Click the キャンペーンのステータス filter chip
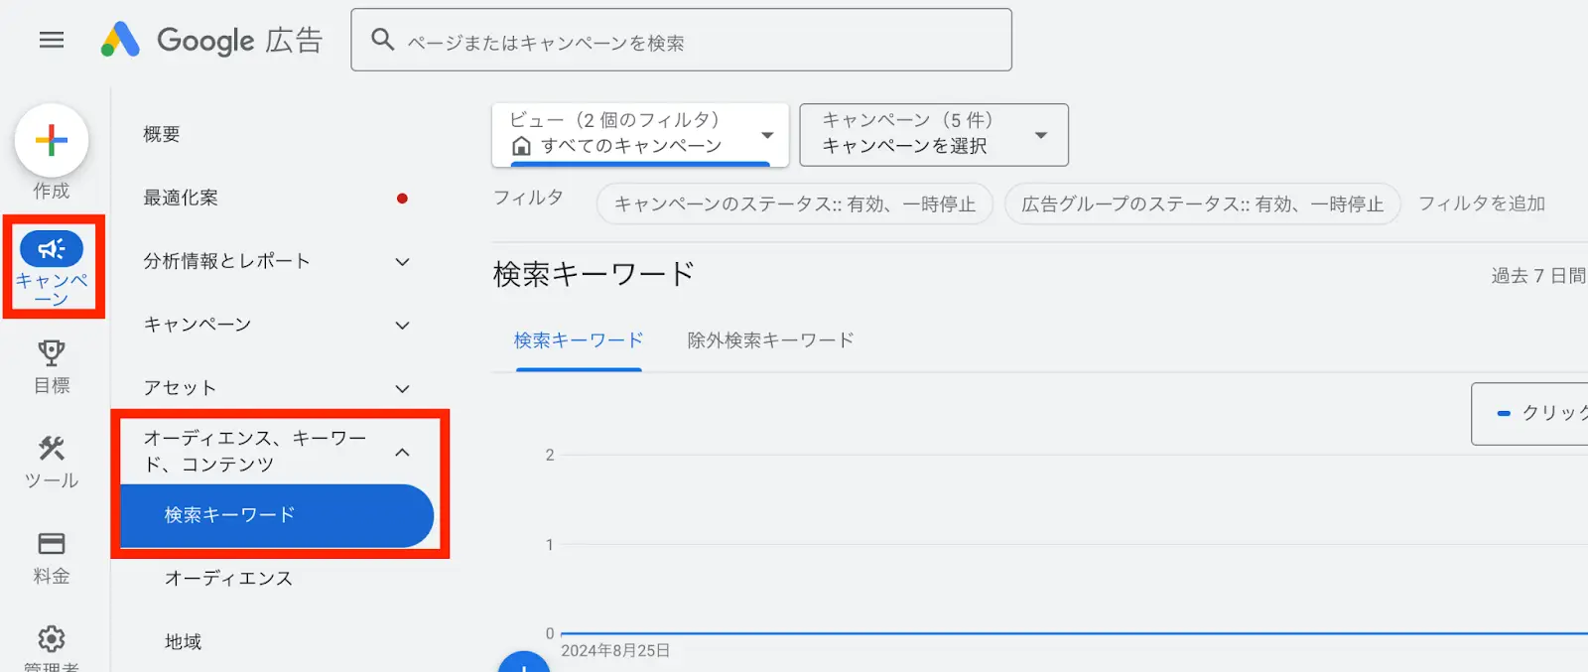This screenshot has width=1588, height=672. [794, 204]
